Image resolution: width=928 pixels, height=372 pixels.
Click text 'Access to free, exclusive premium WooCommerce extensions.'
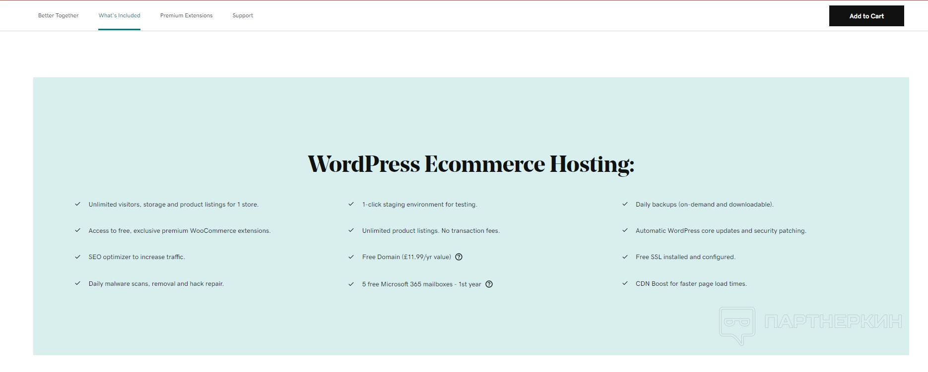[x=180, y=230]
